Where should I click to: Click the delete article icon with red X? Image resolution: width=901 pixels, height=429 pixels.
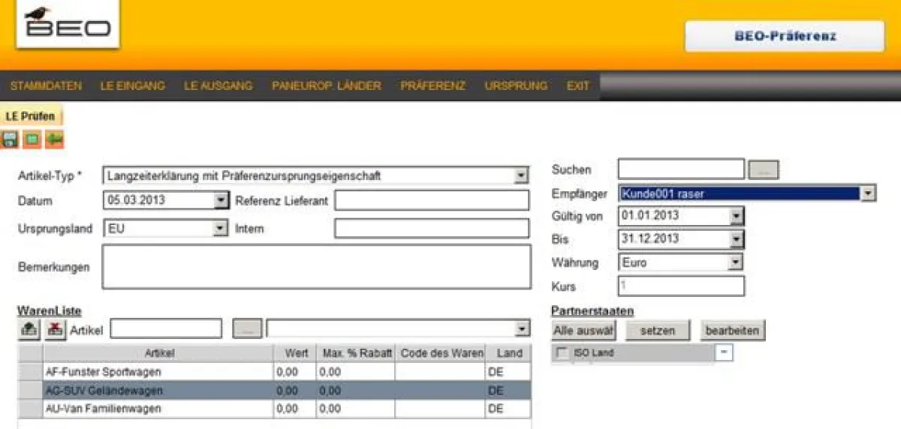tap(55, 328)
